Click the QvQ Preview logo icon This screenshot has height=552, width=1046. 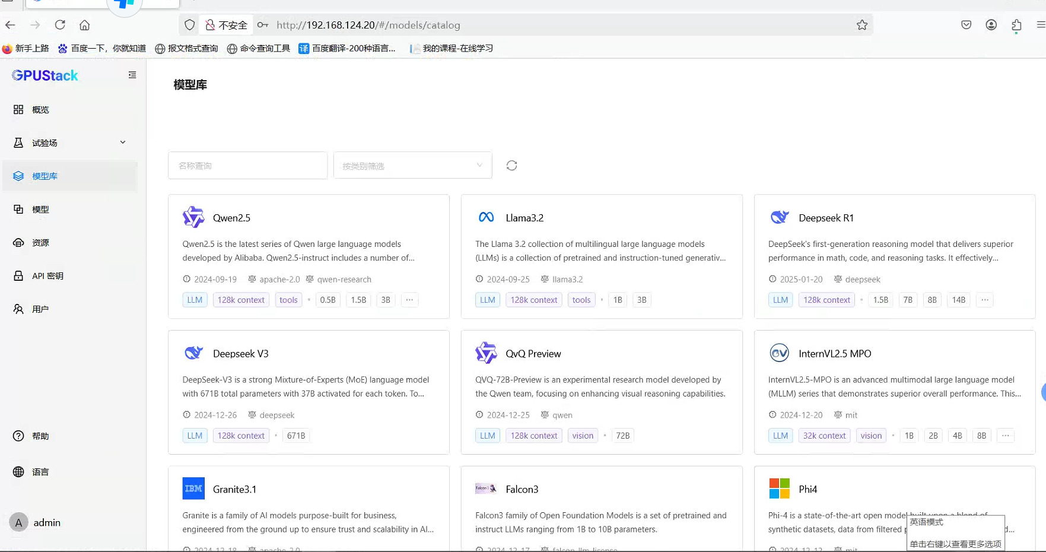[x=486, y=353]
